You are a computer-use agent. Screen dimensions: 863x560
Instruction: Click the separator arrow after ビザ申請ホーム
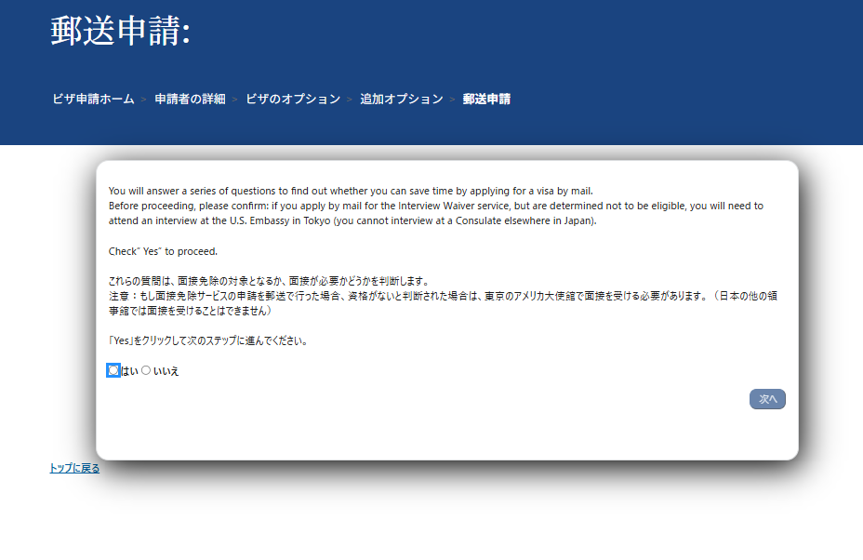144,99
